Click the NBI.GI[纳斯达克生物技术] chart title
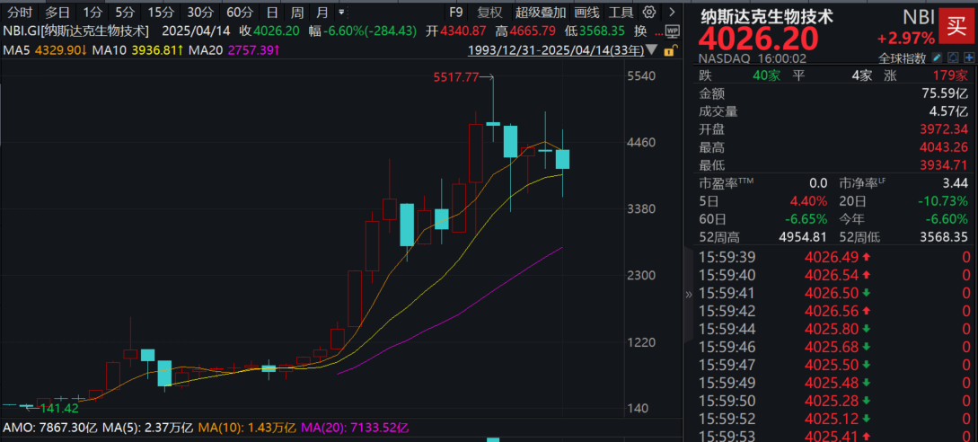Viewport: 978px width, 442px height. 76,31
